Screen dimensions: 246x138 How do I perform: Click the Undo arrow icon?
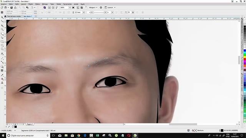point(32,8)
